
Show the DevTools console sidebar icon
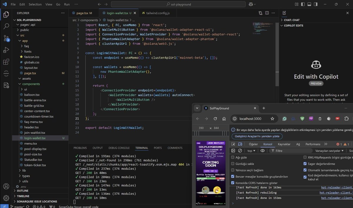click(x=233, y=151)
